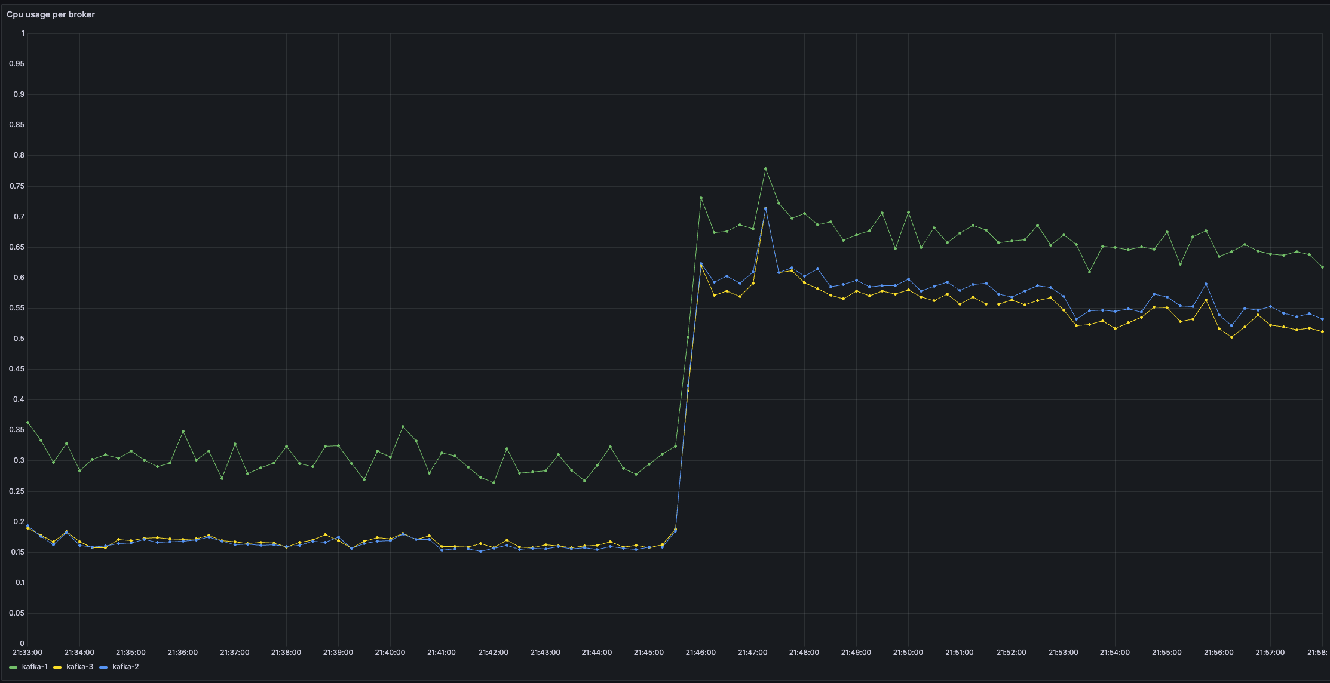Click the highest green kafka-1 peak data point
The image size is (1330, 683).
(x=765, y=169)
